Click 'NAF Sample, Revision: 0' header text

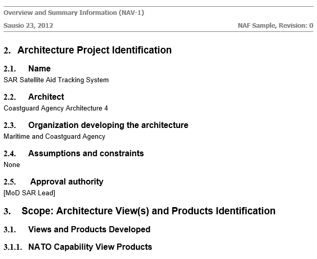click(x=275, y=26)
